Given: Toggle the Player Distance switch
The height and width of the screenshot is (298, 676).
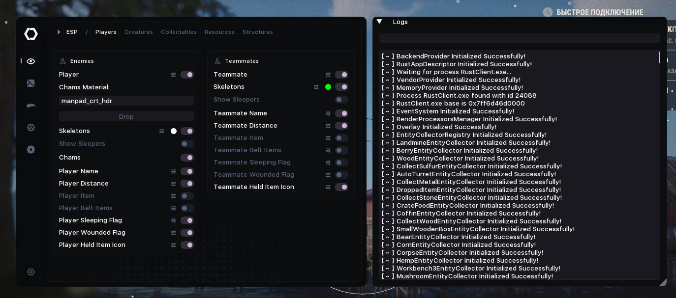Looking at the screenshot, I should (x=187, y=184).
